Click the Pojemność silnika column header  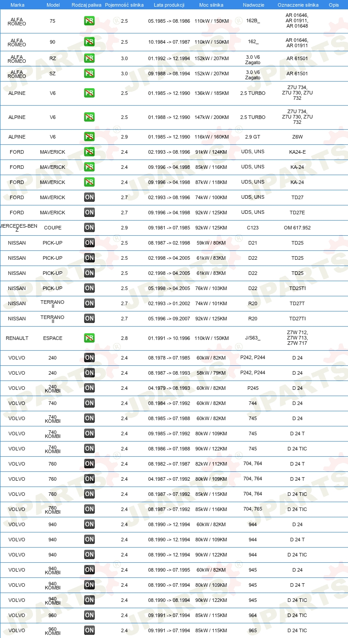(124, 4)
